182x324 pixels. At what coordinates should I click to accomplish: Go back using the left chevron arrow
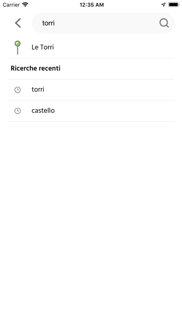click(x=18, y=23)
